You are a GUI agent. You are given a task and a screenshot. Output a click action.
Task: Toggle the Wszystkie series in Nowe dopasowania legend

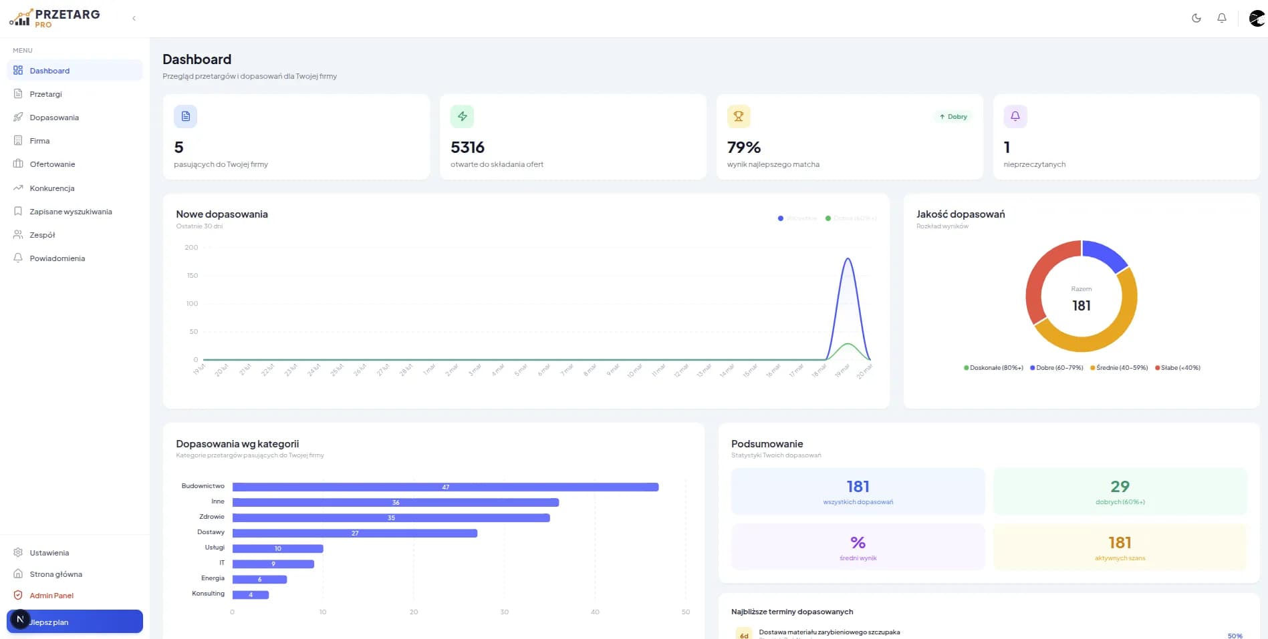click(x=797, y=218)
